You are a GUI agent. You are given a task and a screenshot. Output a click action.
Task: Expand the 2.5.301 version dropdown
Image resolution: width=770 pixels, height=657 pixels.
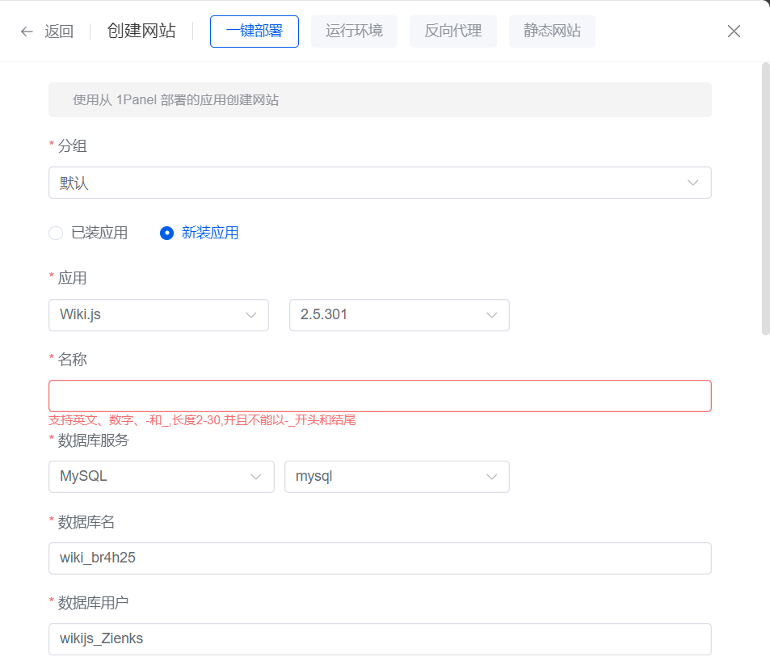tap(399, 315)
